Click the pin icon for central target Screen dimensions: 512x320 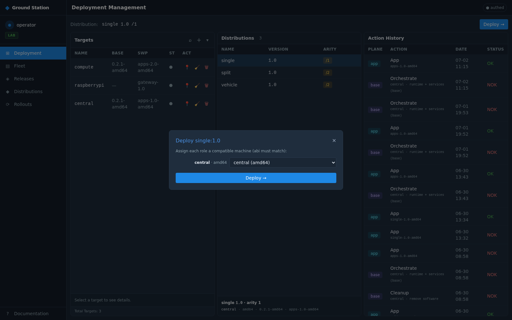pos(187,104)
